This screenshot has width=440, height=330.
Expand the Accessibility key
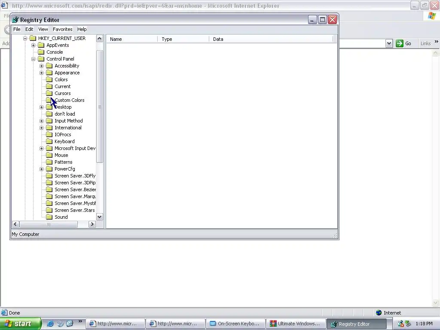(42, 66)
